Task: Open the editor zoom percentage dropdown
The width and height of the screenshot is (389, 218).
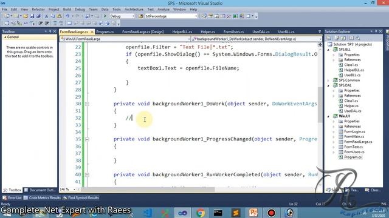Action: coord(74,190)
